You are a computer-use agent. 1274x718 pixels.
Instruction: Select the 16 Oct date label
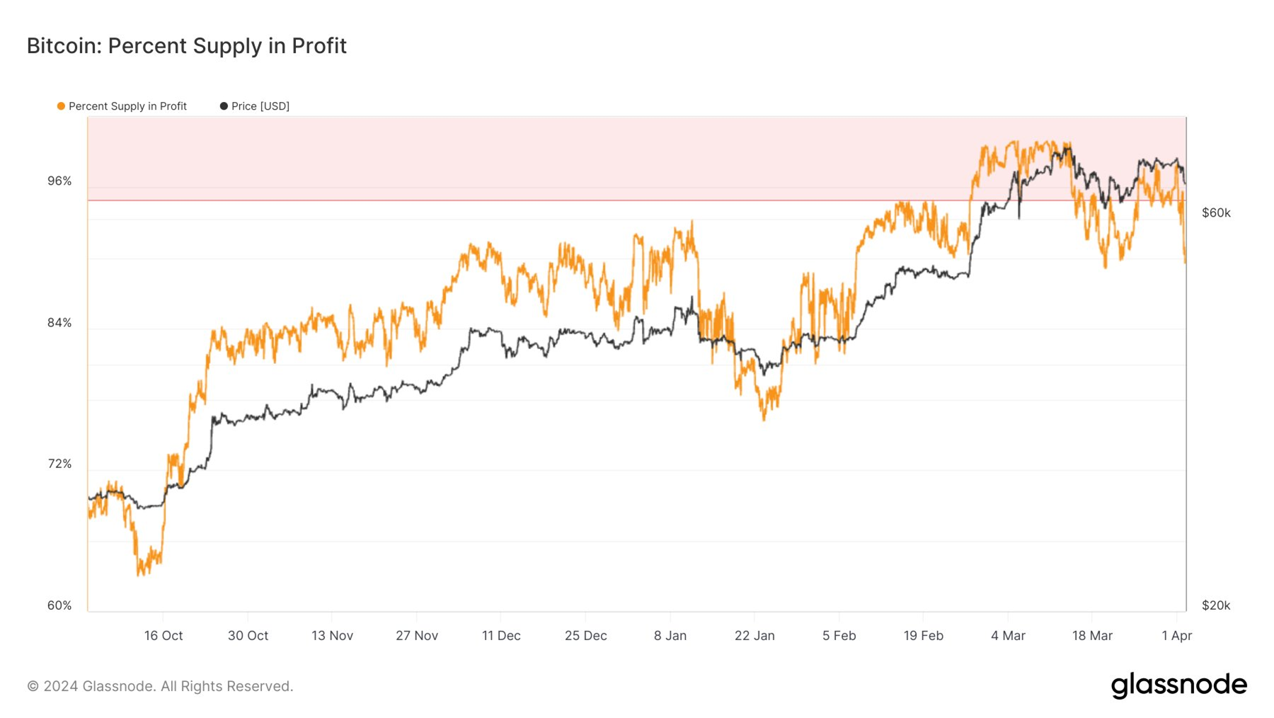[163, 636]
